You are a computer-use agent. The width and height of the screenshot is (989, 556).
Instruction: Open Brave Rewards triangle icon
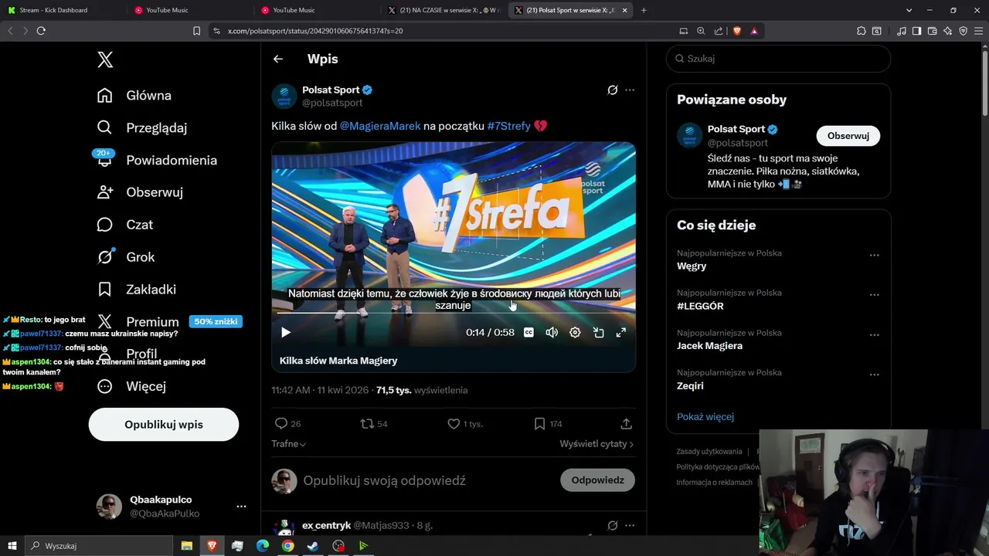[x=754, y=31]
